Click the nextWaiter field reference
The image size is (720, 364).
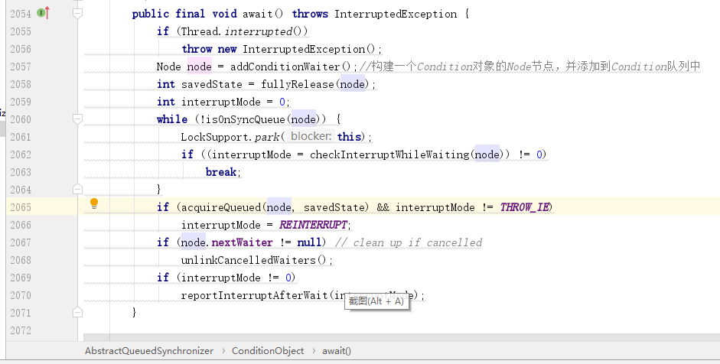pos(242,242)
